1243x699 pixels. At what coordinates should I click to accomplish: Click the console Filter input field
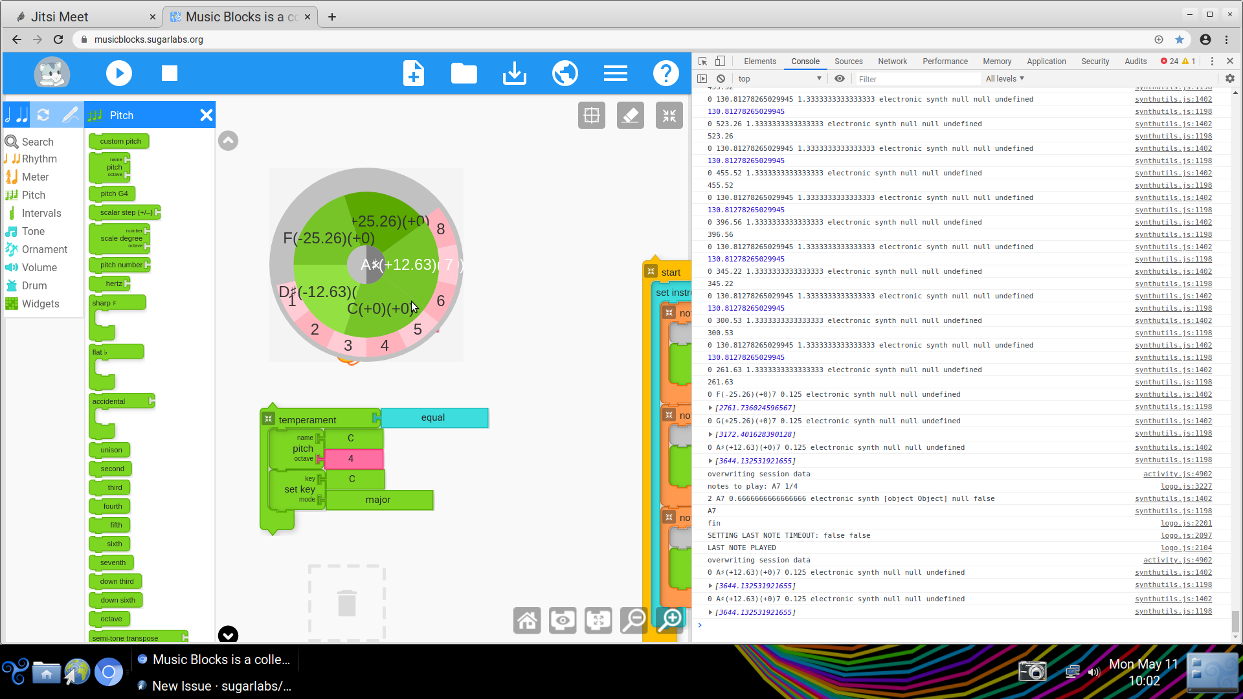tap(918, 79)
